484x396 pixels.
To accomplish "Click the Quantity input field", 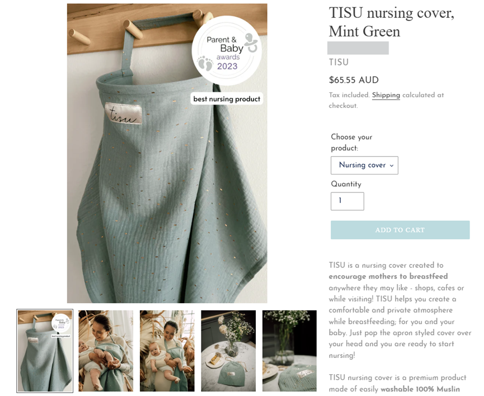I will click(347, 201).
